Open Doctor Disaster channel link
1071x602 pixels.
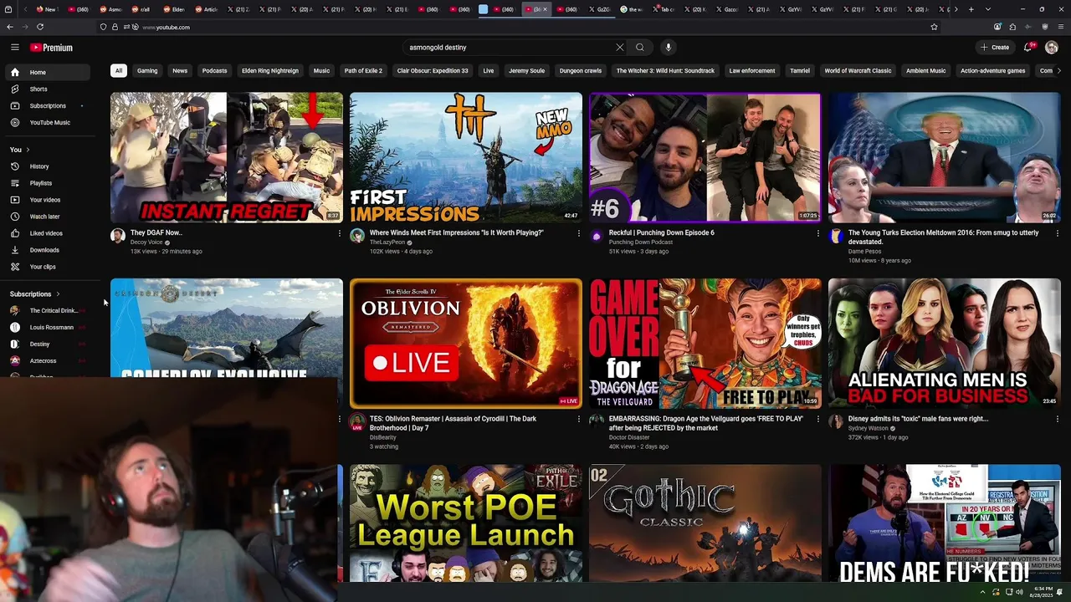(629, 437)
